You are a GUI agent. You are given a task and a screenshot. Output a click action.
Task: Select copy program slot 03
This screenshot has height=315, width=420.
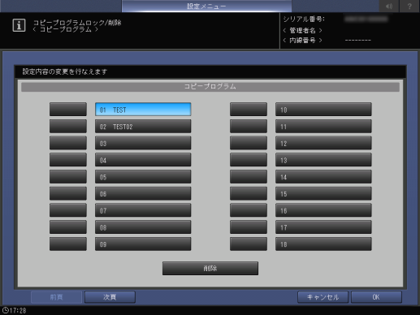(x=143, y=143)
